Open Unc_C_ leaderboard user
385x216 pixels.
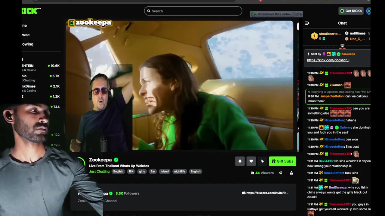357,39
